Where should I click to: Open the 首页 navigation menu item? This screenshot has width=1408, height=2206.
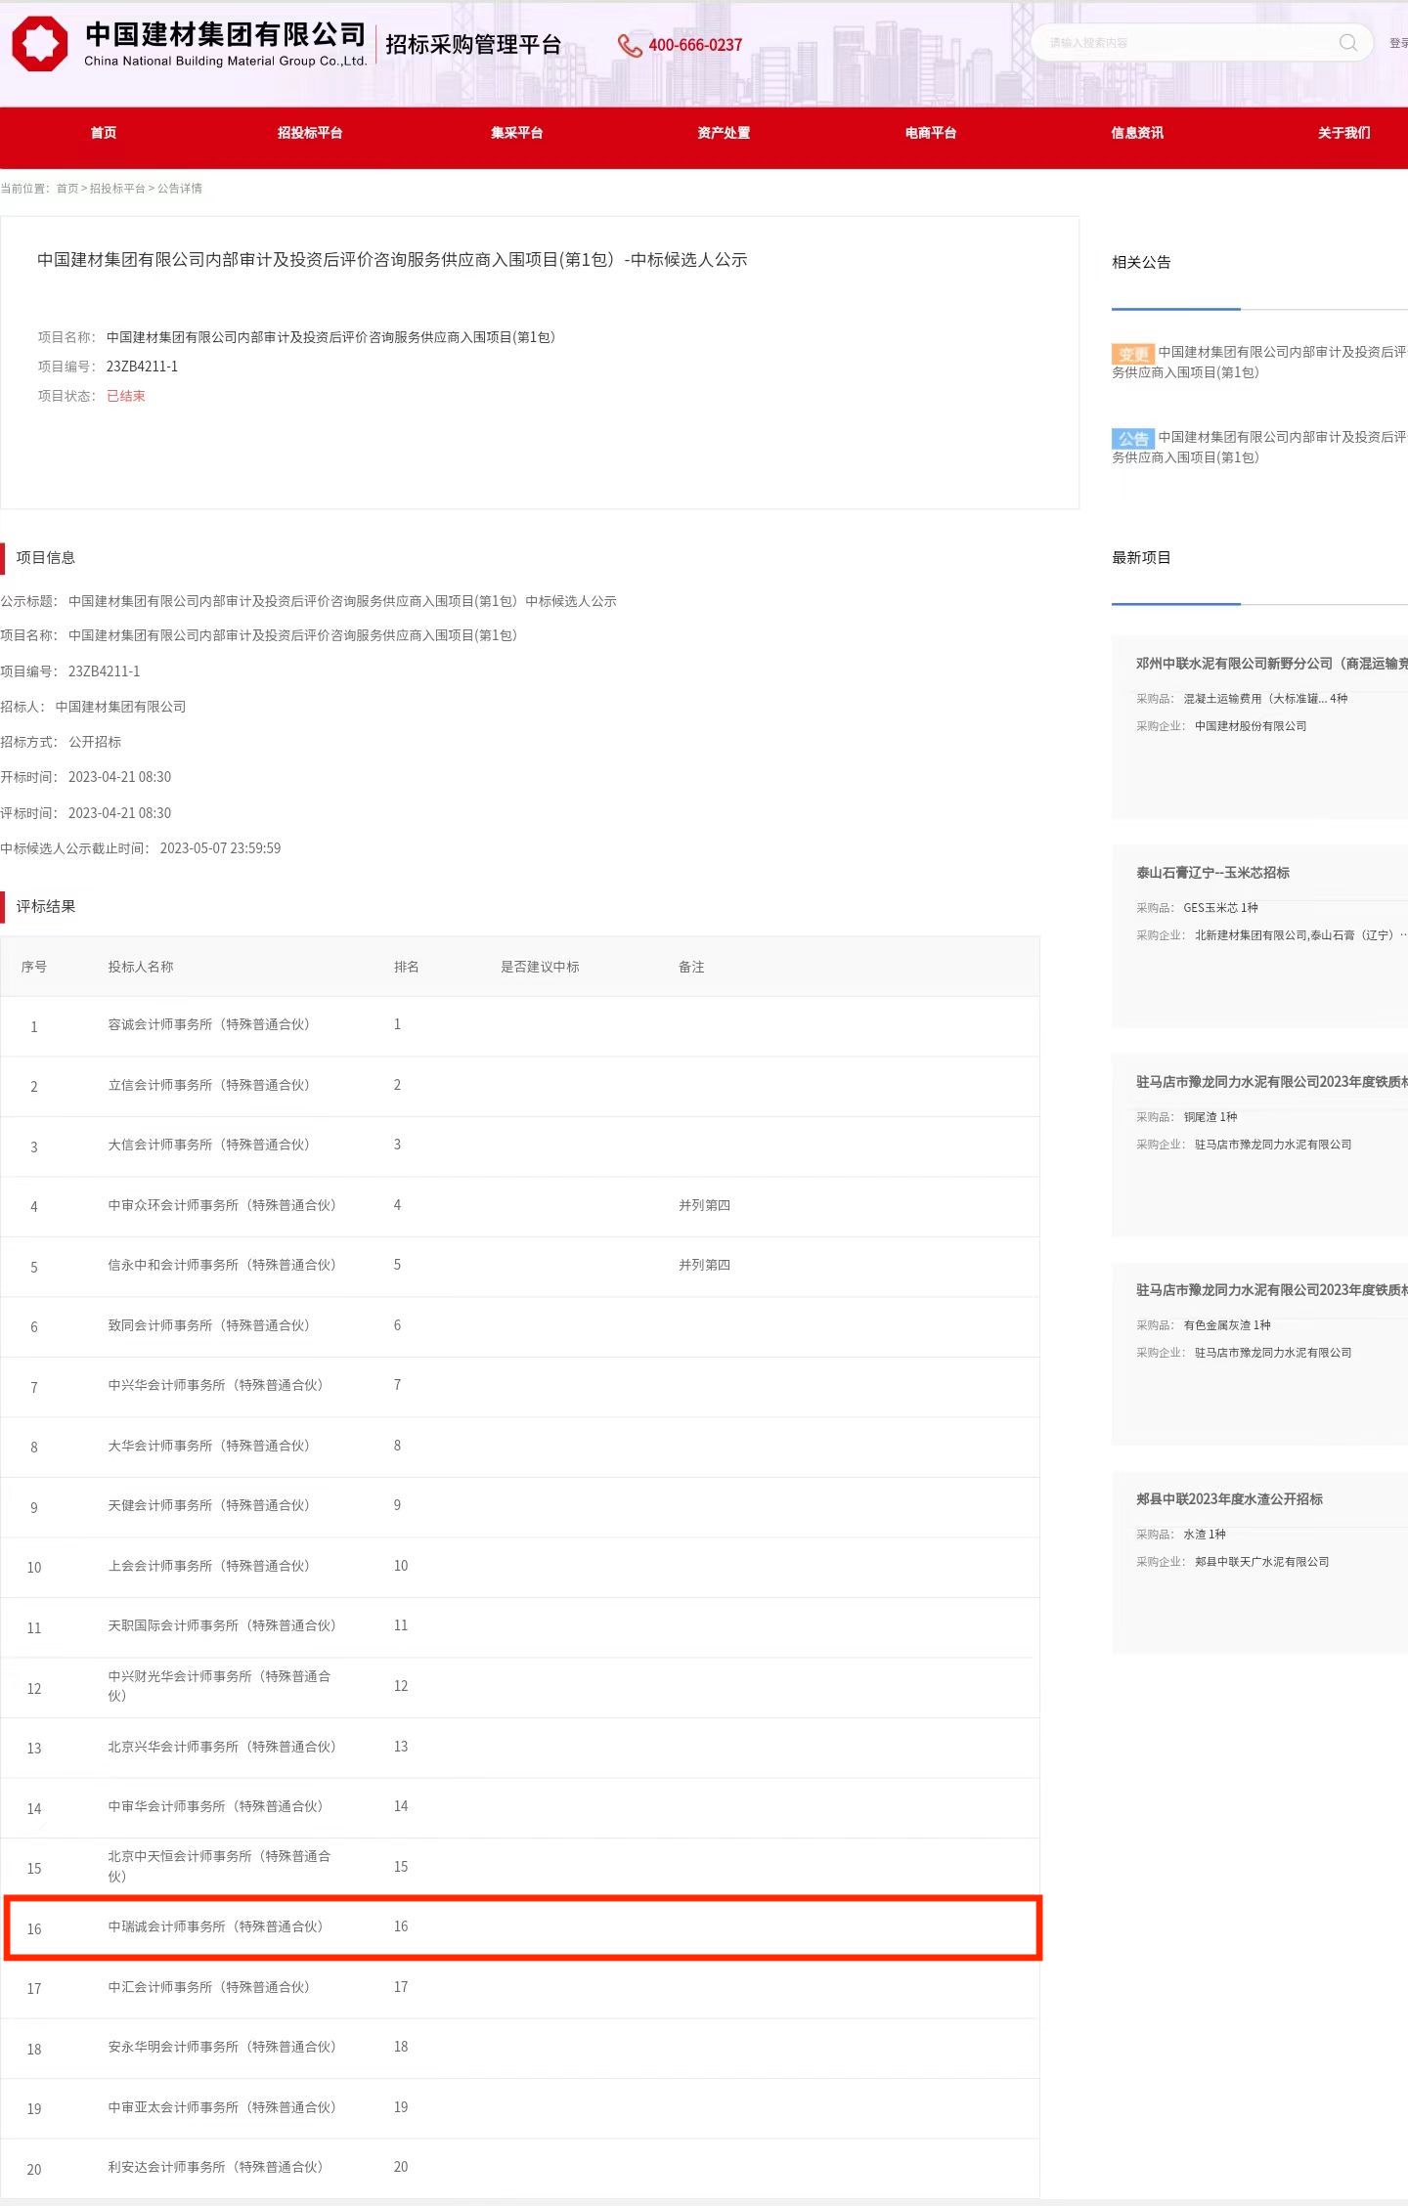click(x=104, y=133)
